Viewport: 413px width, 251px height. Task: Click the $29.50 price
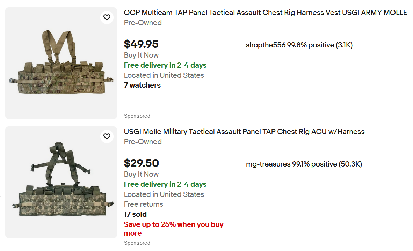(x=141, y=163)
